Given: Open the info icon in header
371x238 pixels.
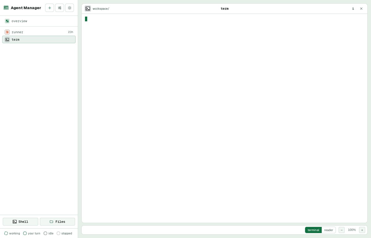Looking at the screenshot, I should click(x=353, y=9).
